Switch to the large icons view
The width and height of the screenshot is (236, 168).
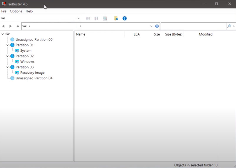[105, 19]
